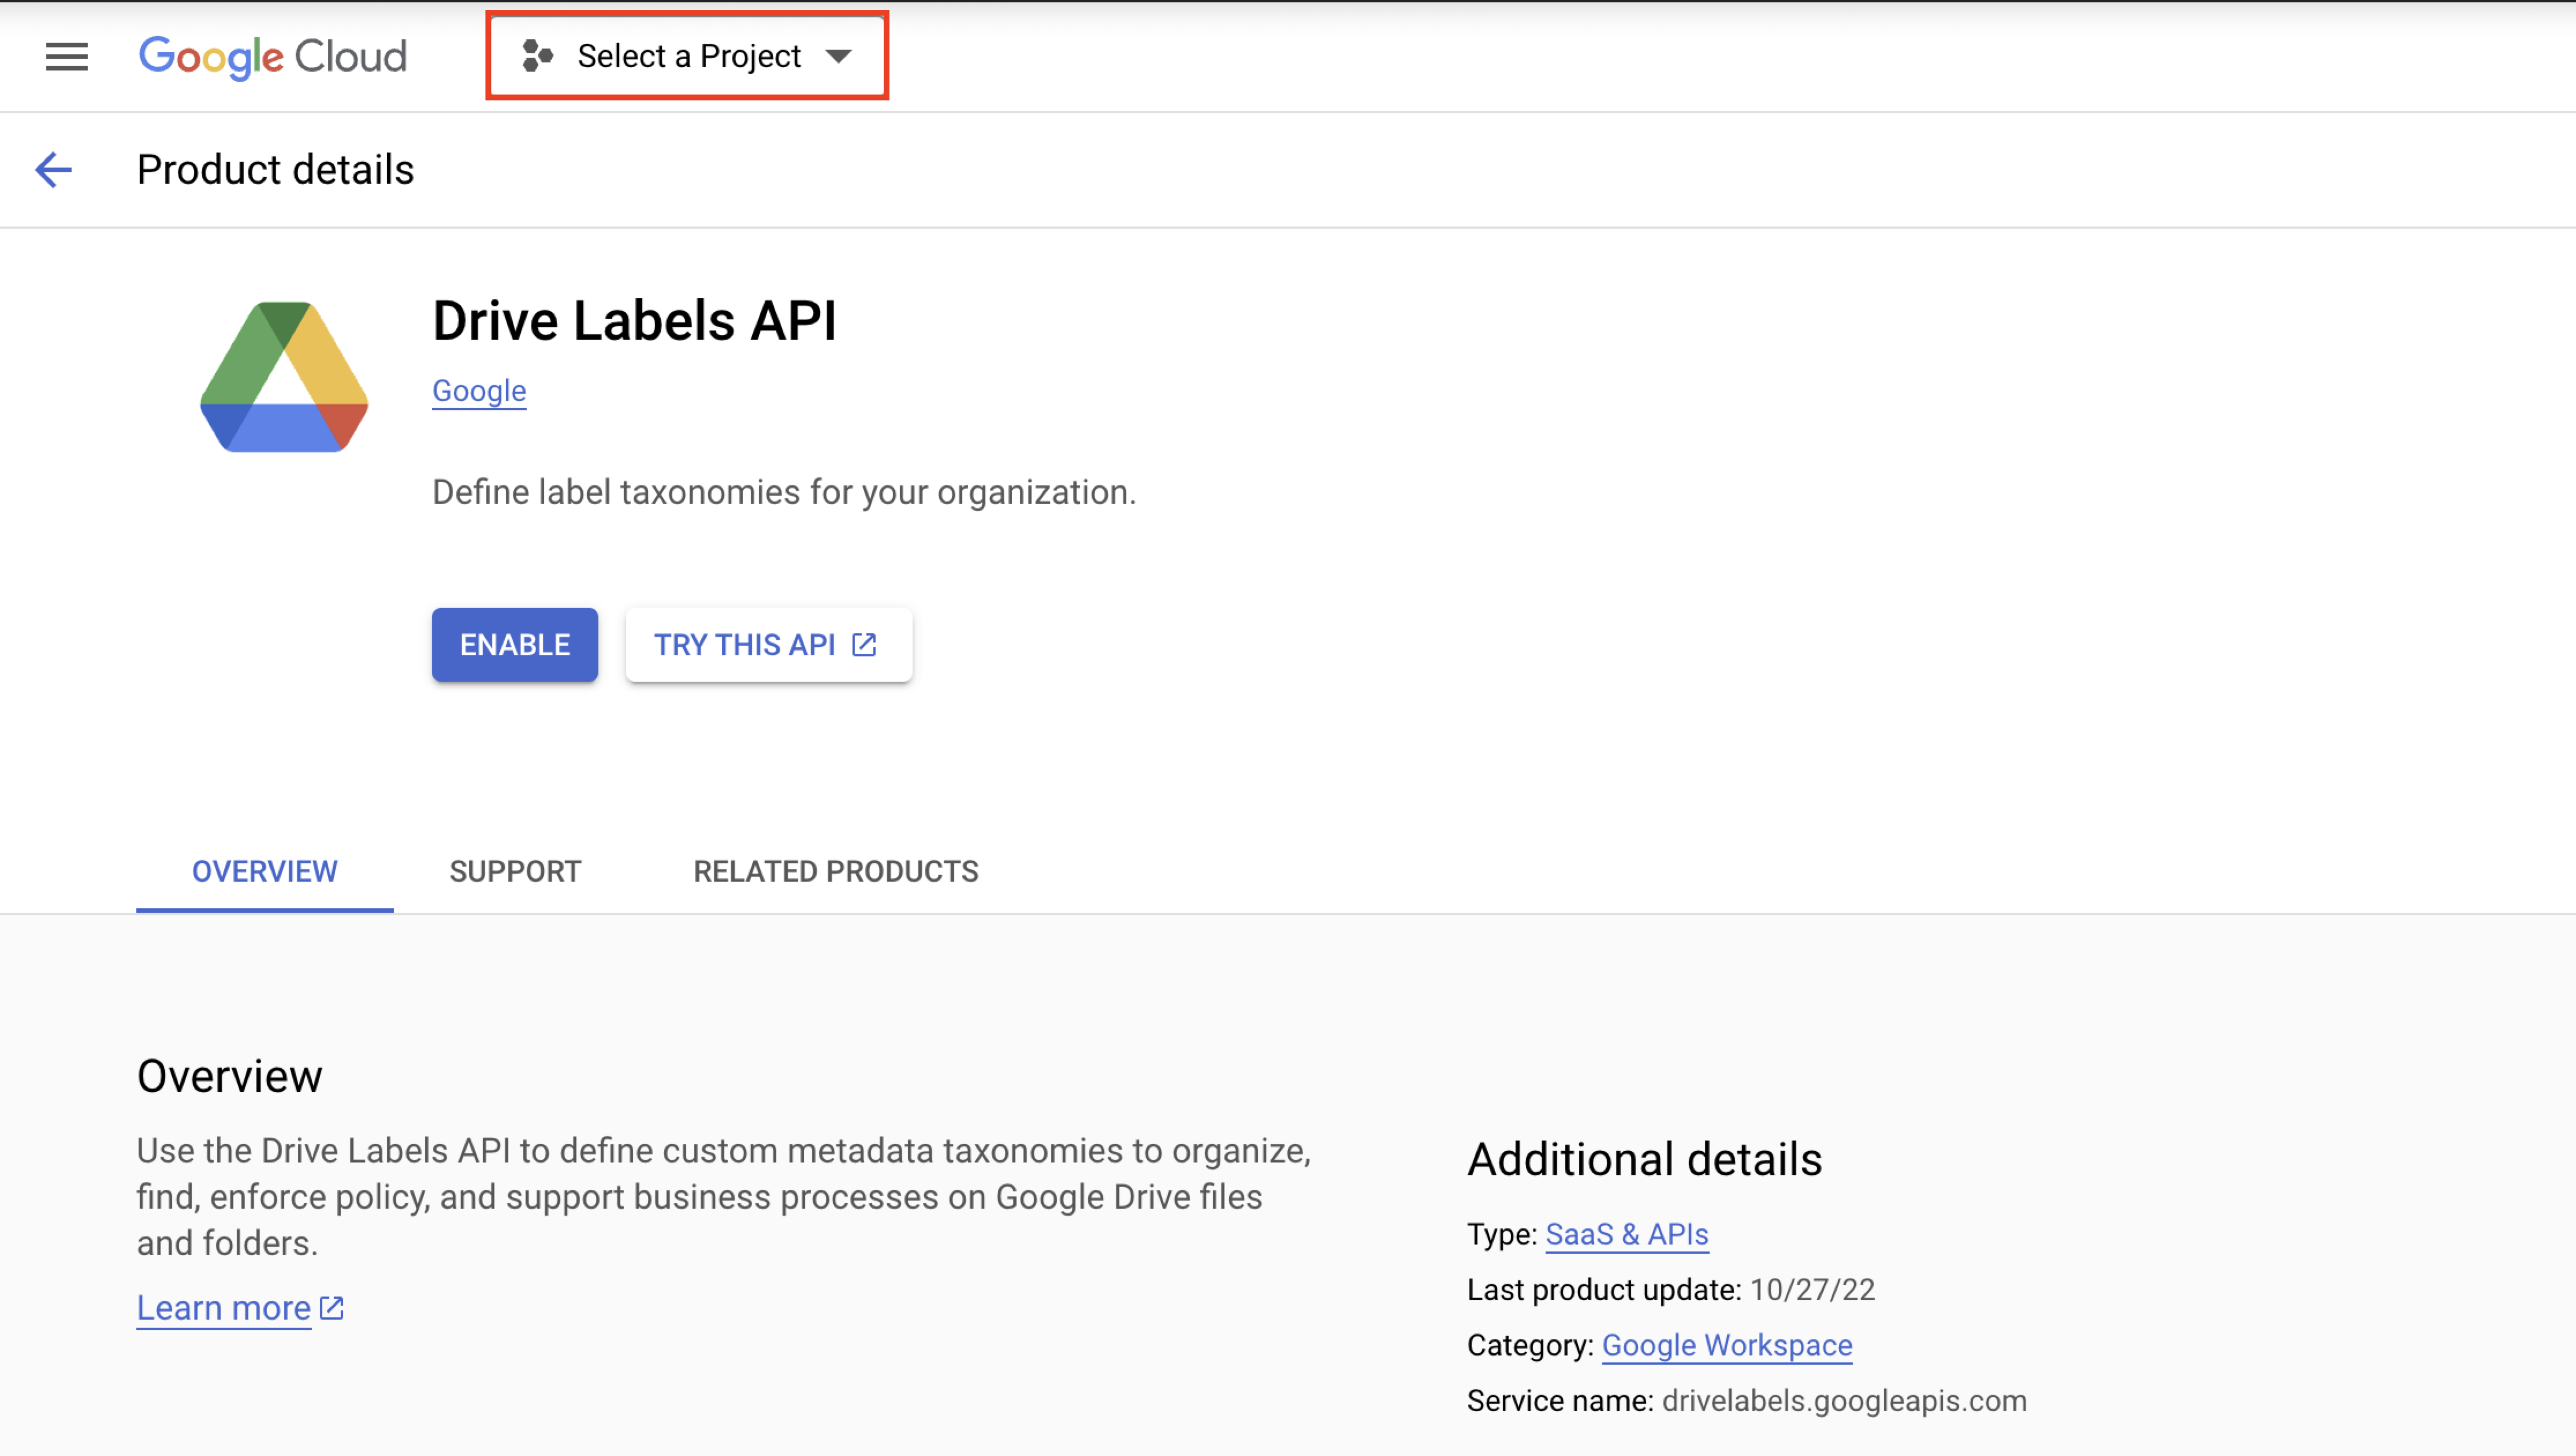The image size is (2576, 1456).
Task: Click the project hexagon icon
Action: pyautogui.click(x=537, y=56)
